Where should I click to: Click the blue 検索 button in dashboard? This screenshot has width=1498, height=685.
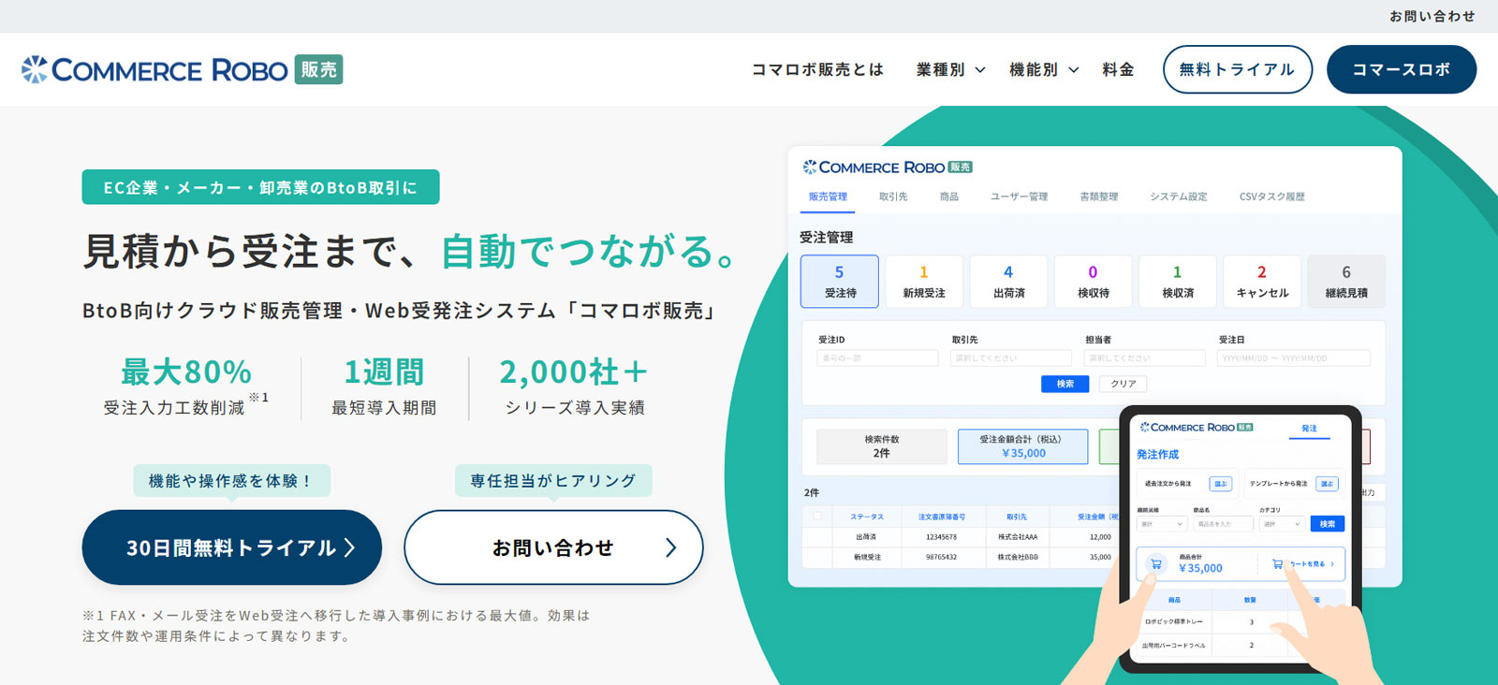click(1065, 384)
